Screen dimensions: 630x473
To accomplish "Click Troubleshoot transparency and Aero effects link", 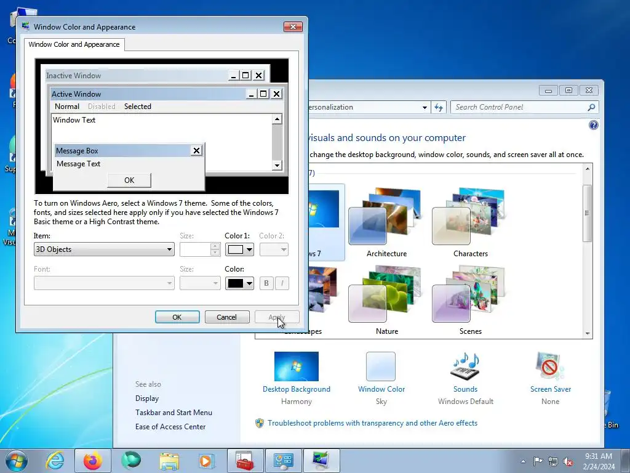I will click(x=372, y=423).
